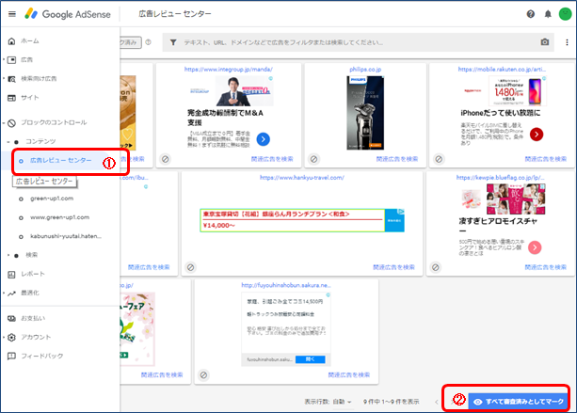
Task: Expand 最適化 in sidebar
Action: [4, 294]
